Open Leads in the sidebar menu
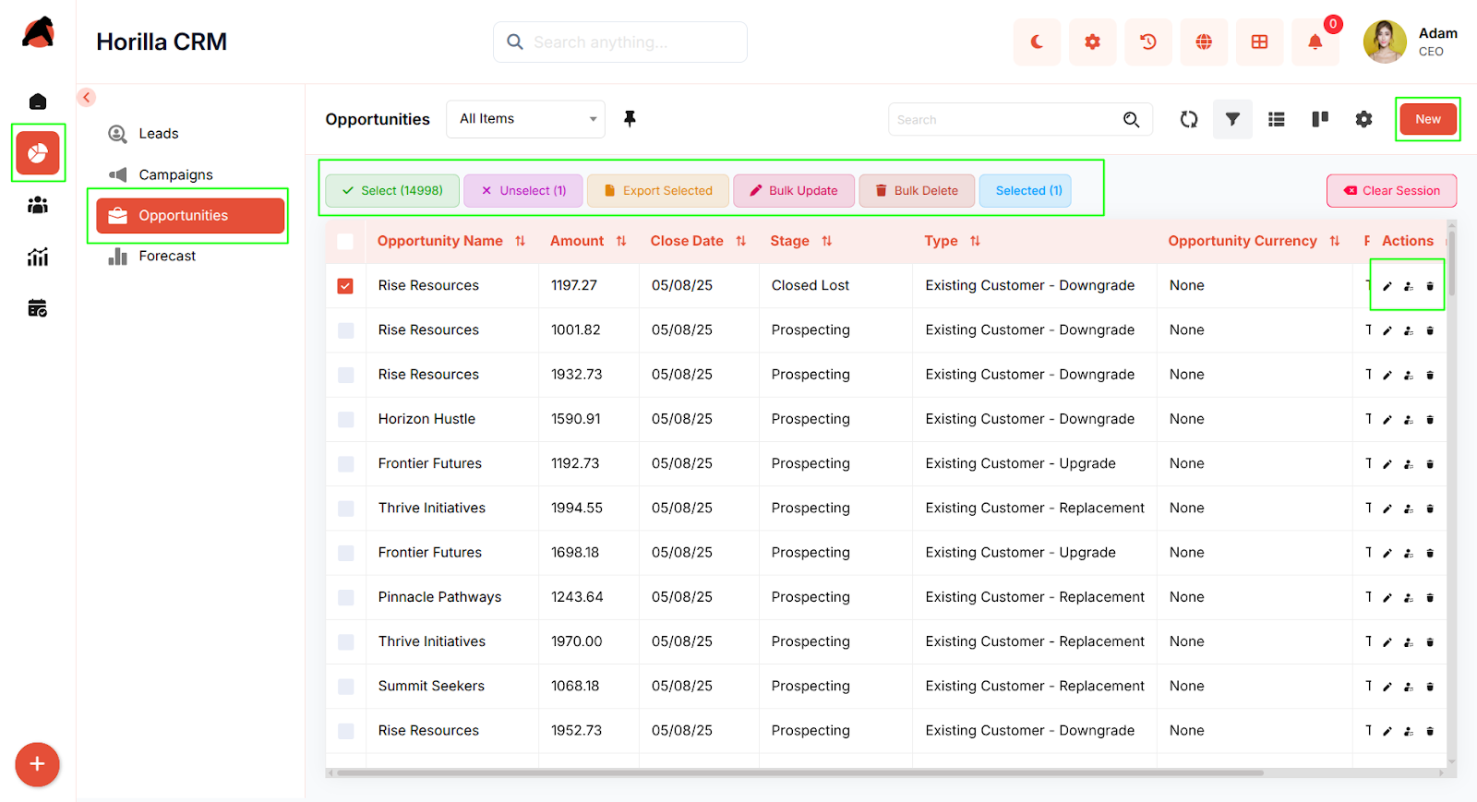Image resolution: width=1477 pixels, height=802 pixels. click(x=158, y=134)
